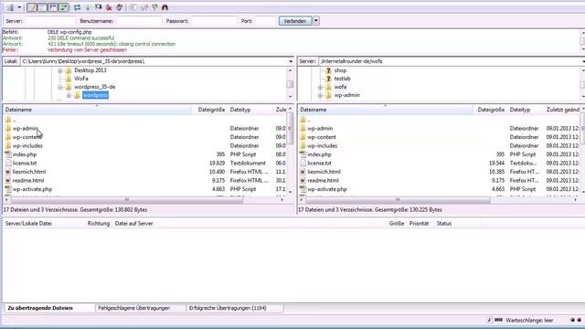Screen dimensions: 585x329
Task: Click local file list horizontal scrollbar
Action: (127, 200)
